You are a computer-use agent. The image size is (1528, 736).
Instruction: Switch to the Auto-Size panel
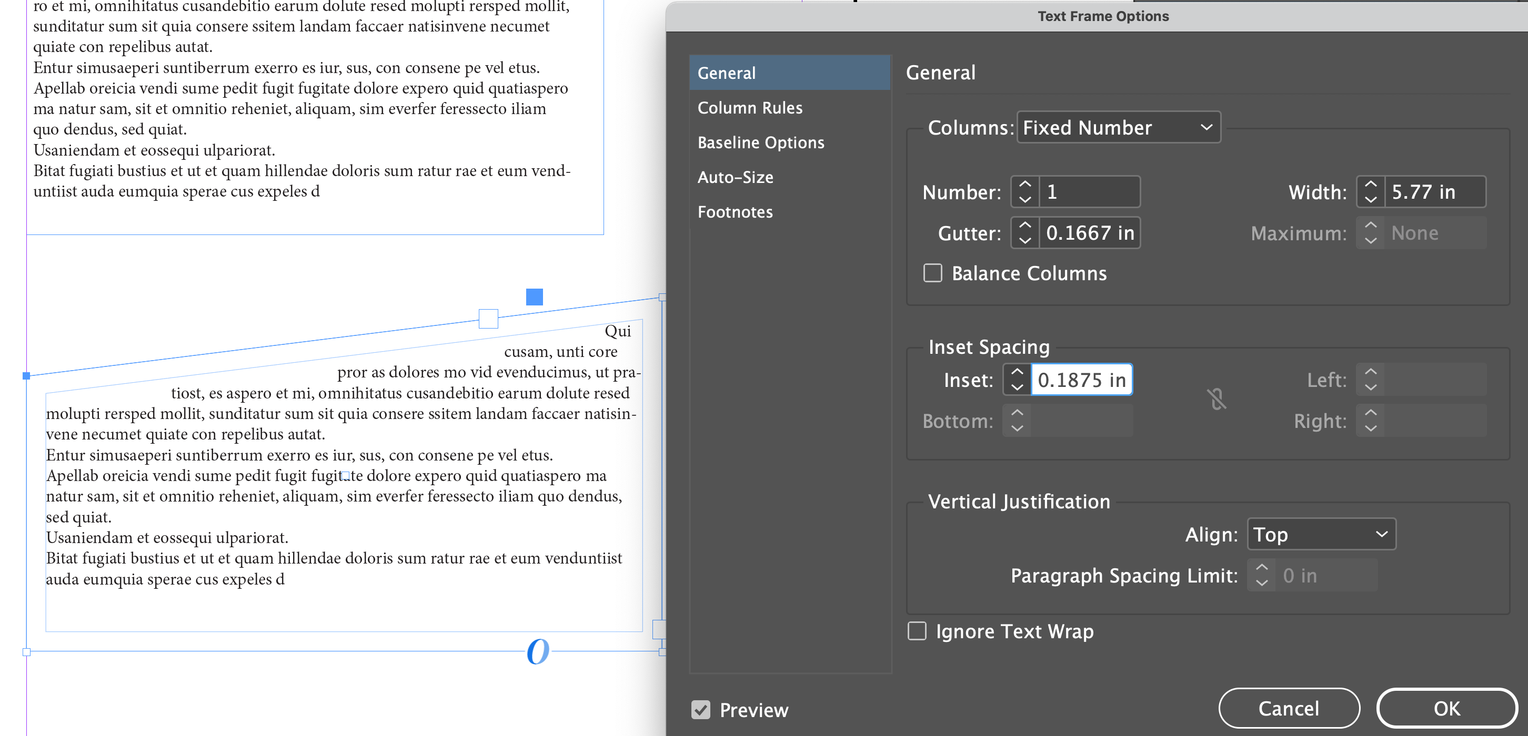736,177
